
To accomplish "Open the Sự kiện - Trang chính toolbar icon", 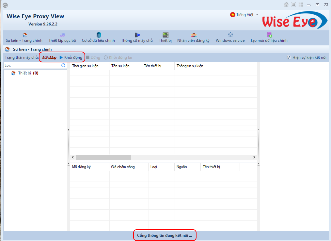I will [x=24, y=35].
